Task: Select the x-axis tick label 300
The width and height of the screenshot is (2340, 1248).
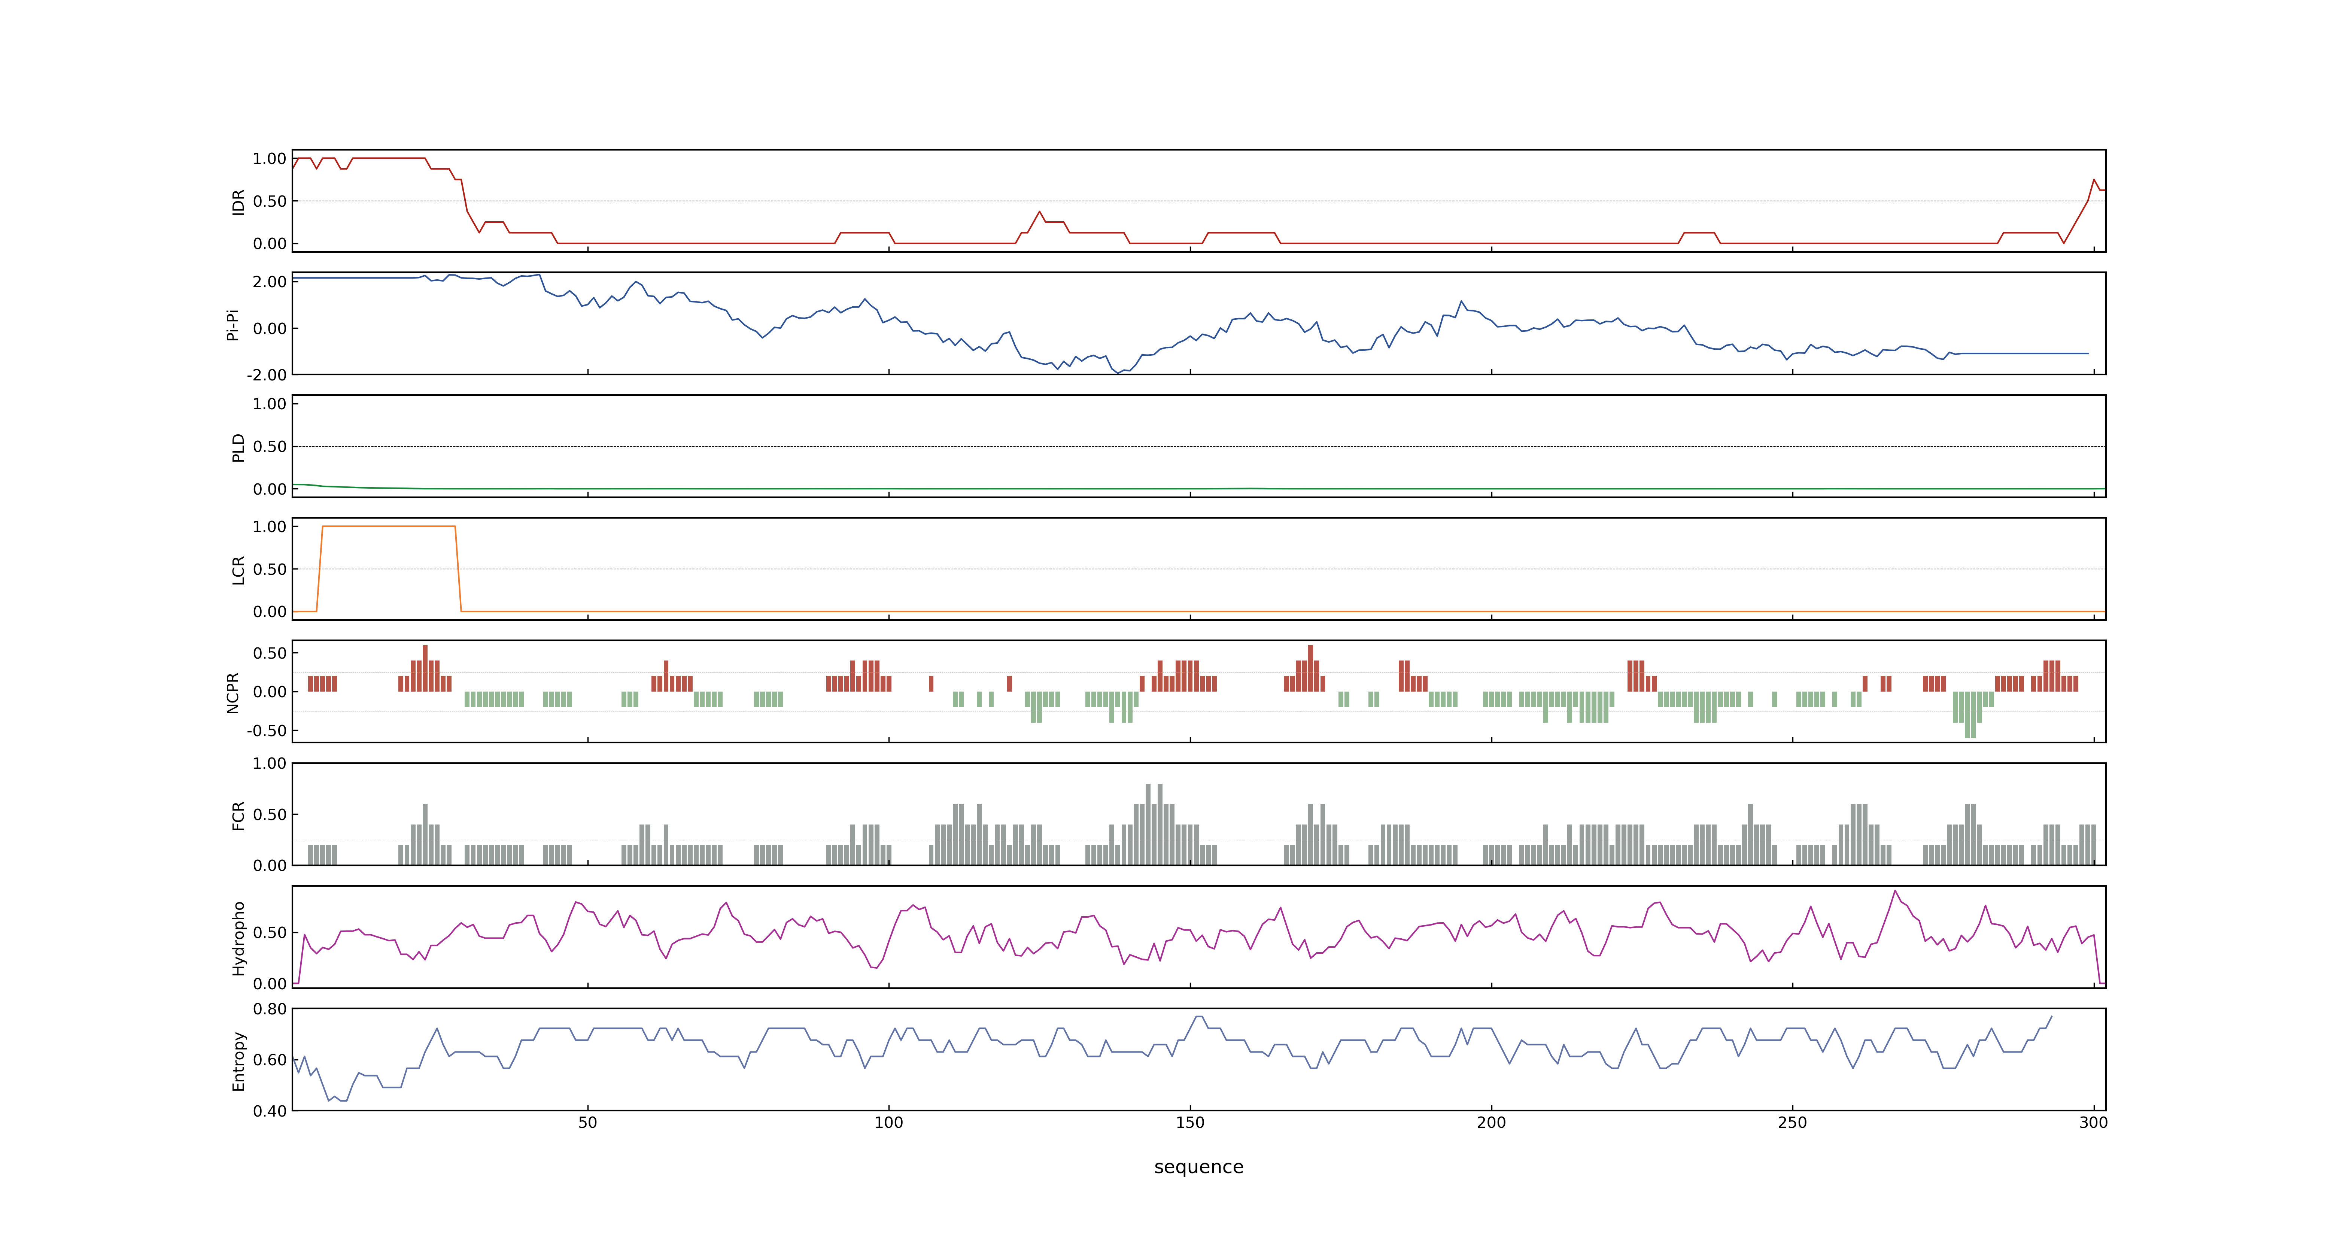Action: pyautogui.click(x=2093, y=1123)
